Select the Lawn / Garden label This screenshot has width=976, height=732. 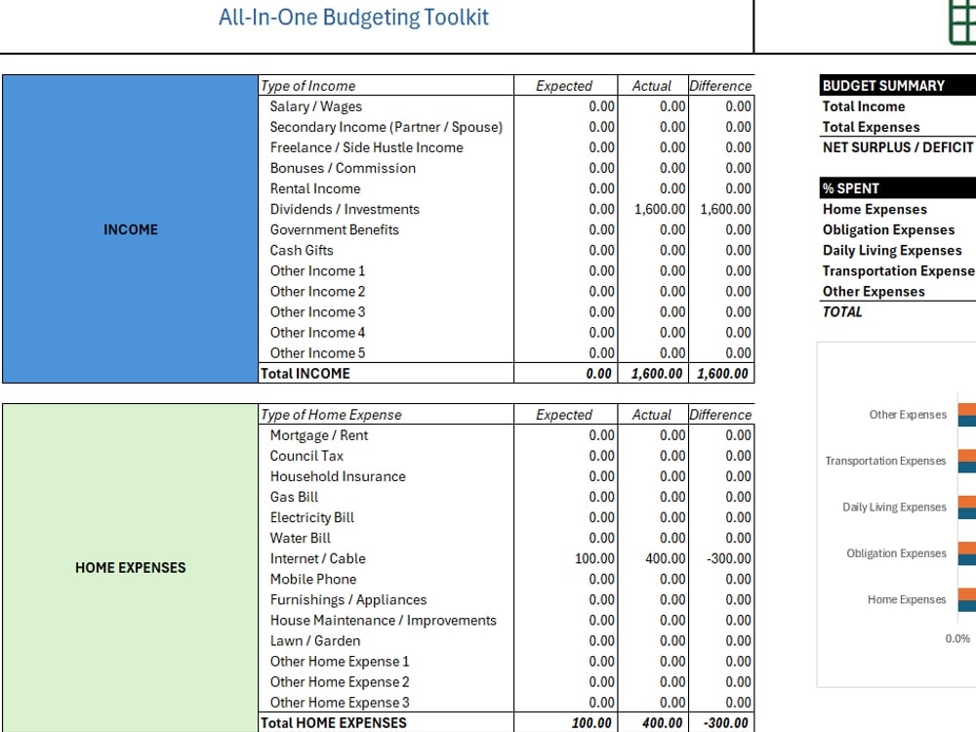[x=315, y=640]
